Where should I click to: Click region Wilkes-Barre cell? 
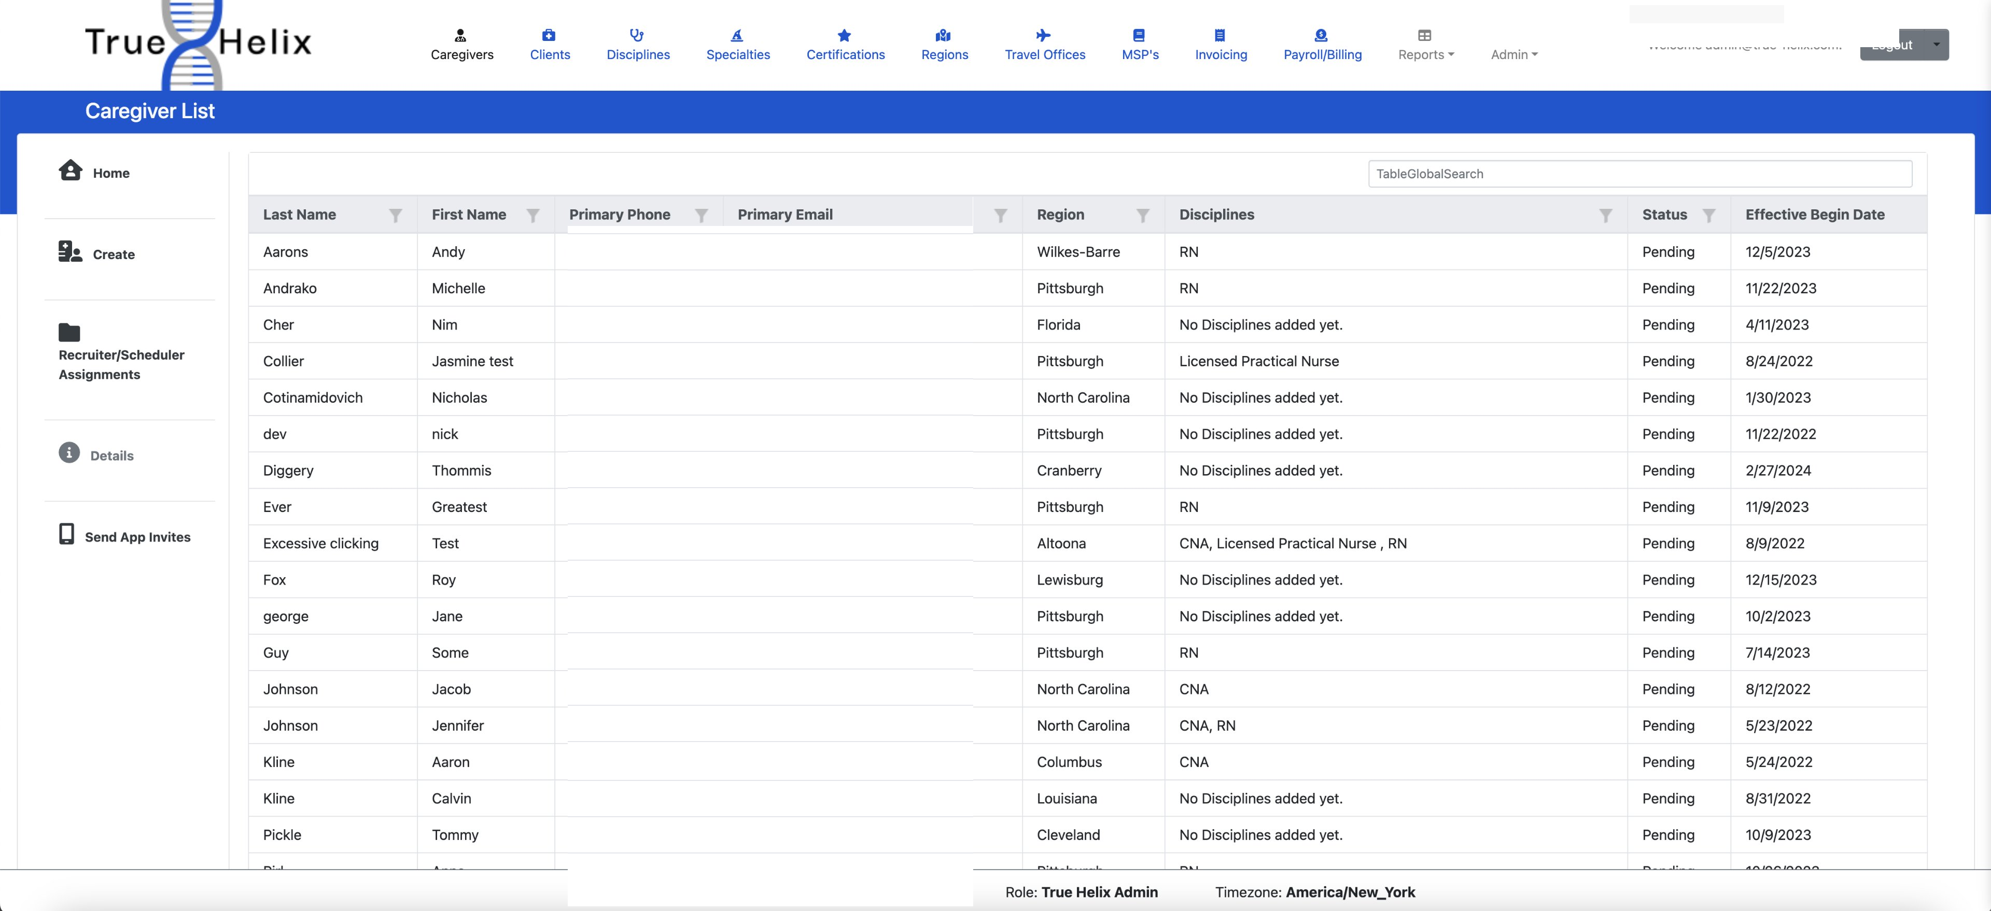1078,252
